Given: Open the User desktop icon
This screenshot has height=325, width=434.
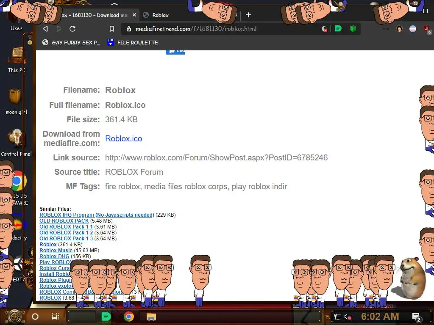Looking at the screenshot, I should click(x=17, y=28).
